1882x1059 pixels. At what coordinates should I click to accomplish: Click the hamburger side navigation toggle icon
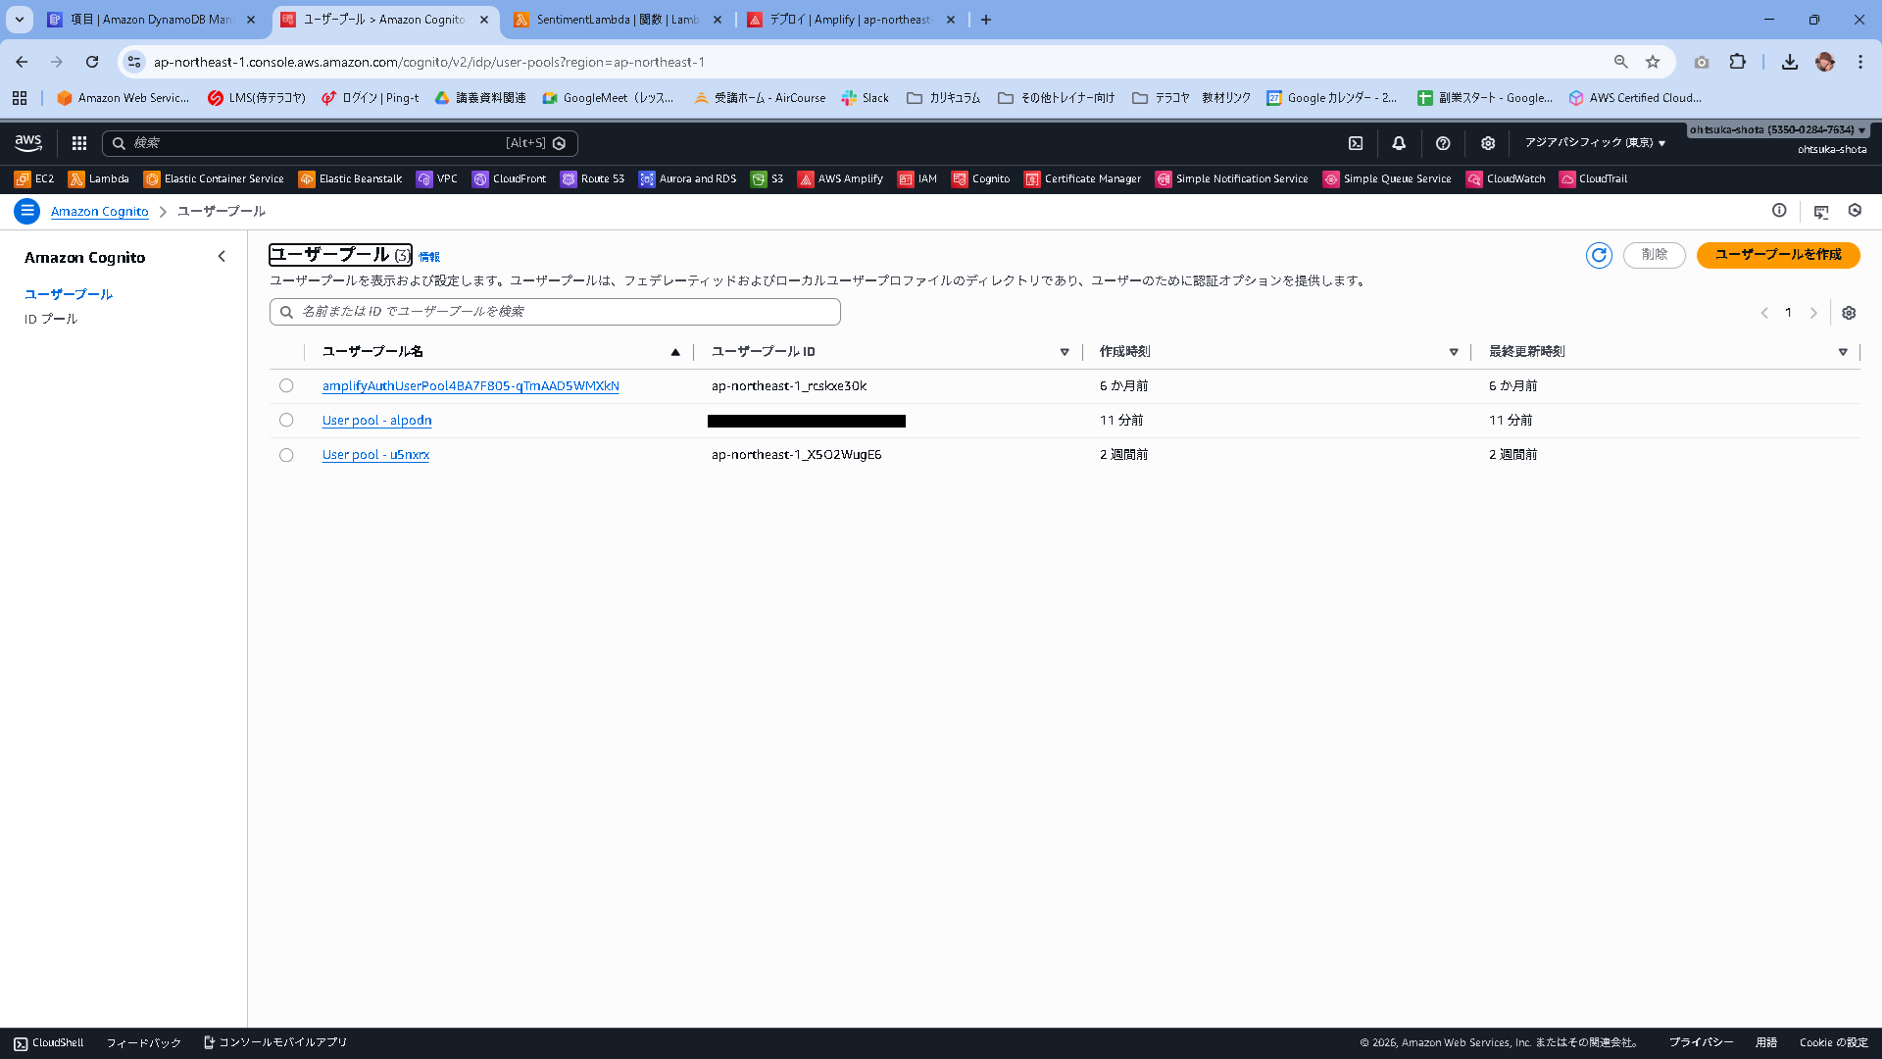click(x=27, y=211)
